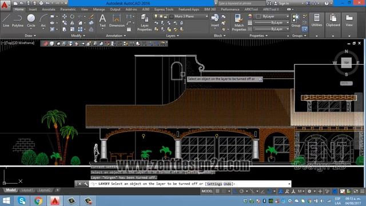Select the Line draw tool

6,21
